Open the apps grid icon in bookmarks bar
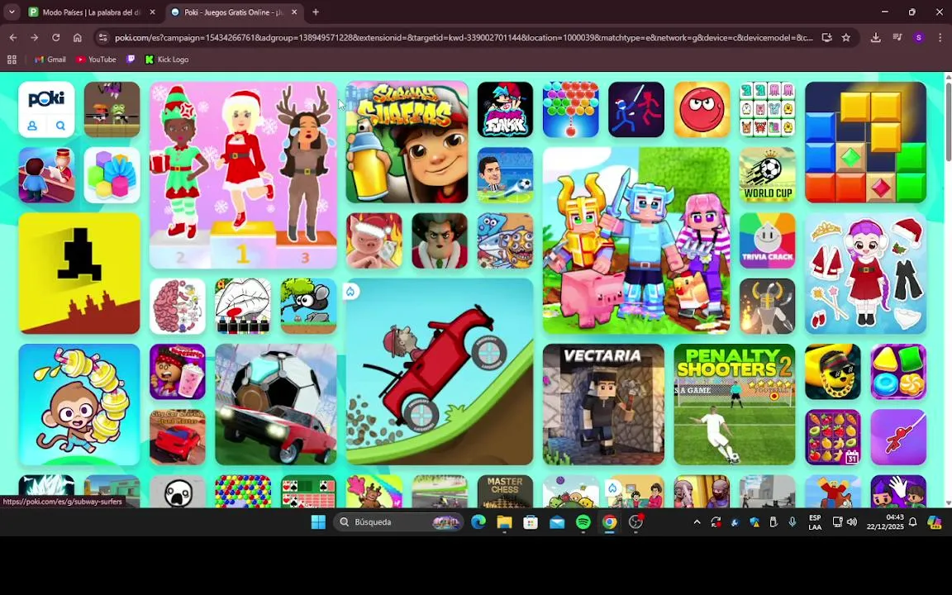 click(12, 59)
